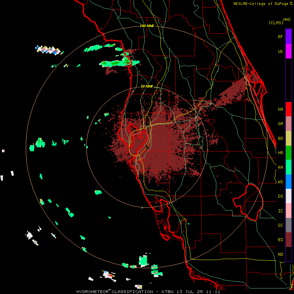The width and height of the screenshot is (294, 294).
Task: Click the IC legend label
Action: tap(280, 211)
